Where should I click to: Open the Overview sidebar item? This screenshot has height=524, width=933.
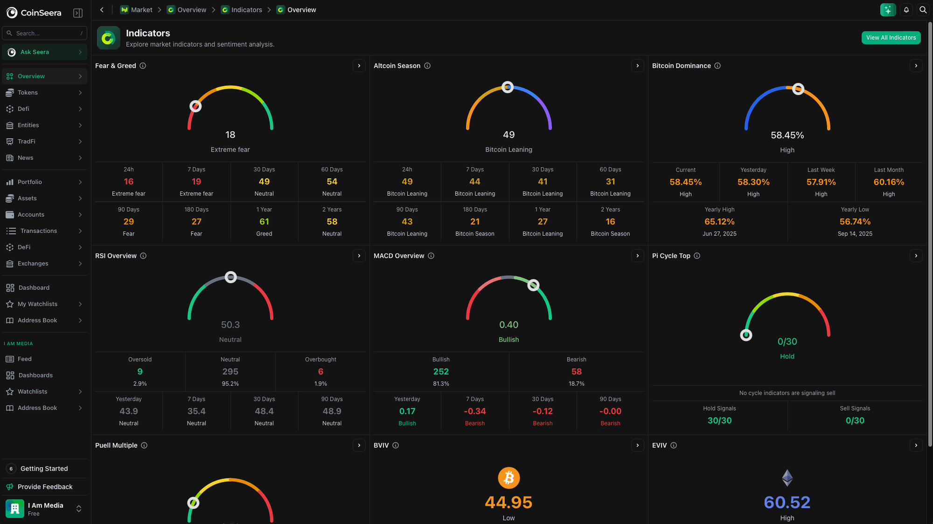[45, 76]
